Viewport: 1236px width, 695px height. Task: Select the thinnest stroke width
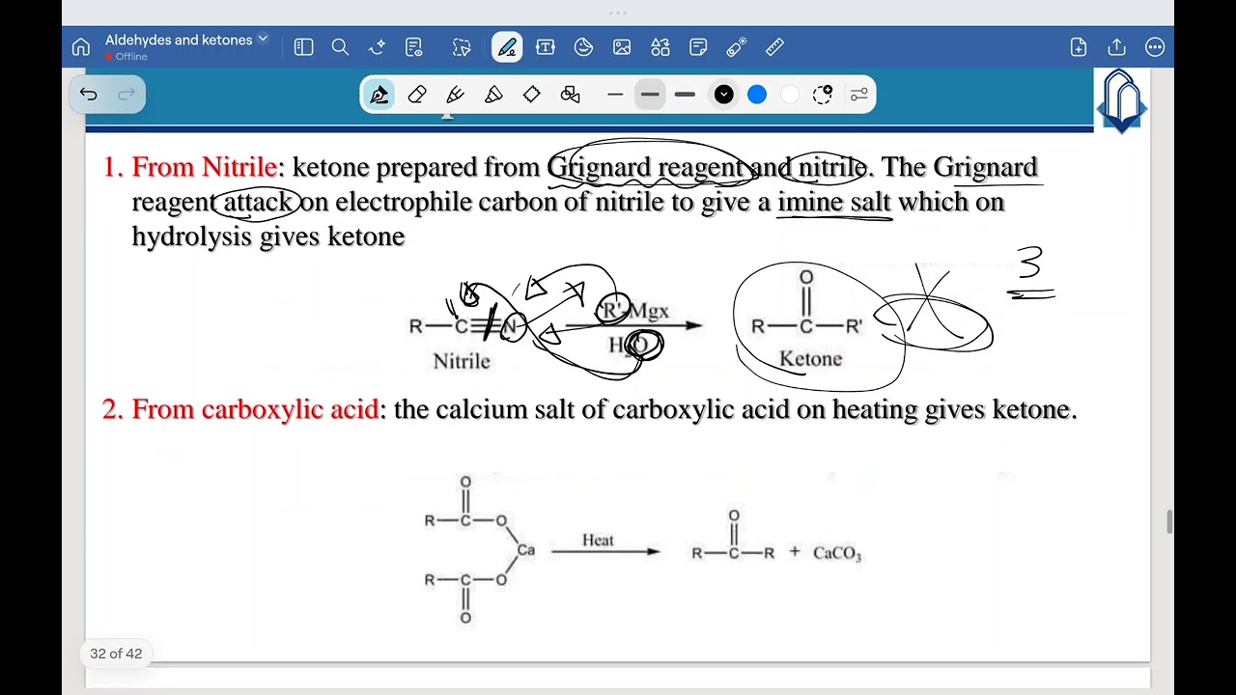615,95
